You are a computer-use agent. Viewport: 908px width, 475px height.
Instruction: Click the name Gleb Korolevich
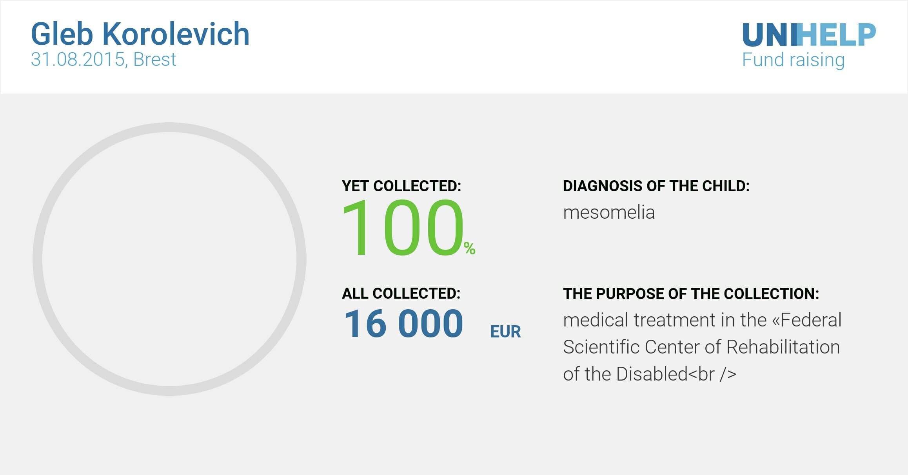[140, 34]
